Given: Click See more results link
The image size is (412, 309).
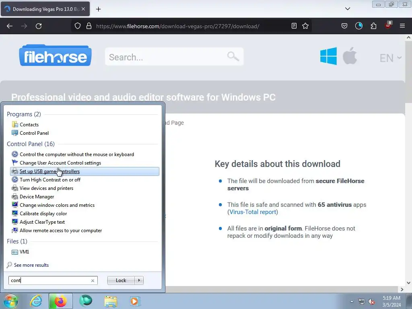Looking at the screenshot, I should 31,265.
